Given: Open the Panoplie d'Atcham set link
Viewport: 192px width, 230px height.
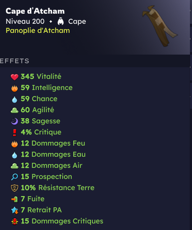Looking at the screenshot, I should 38,30.
